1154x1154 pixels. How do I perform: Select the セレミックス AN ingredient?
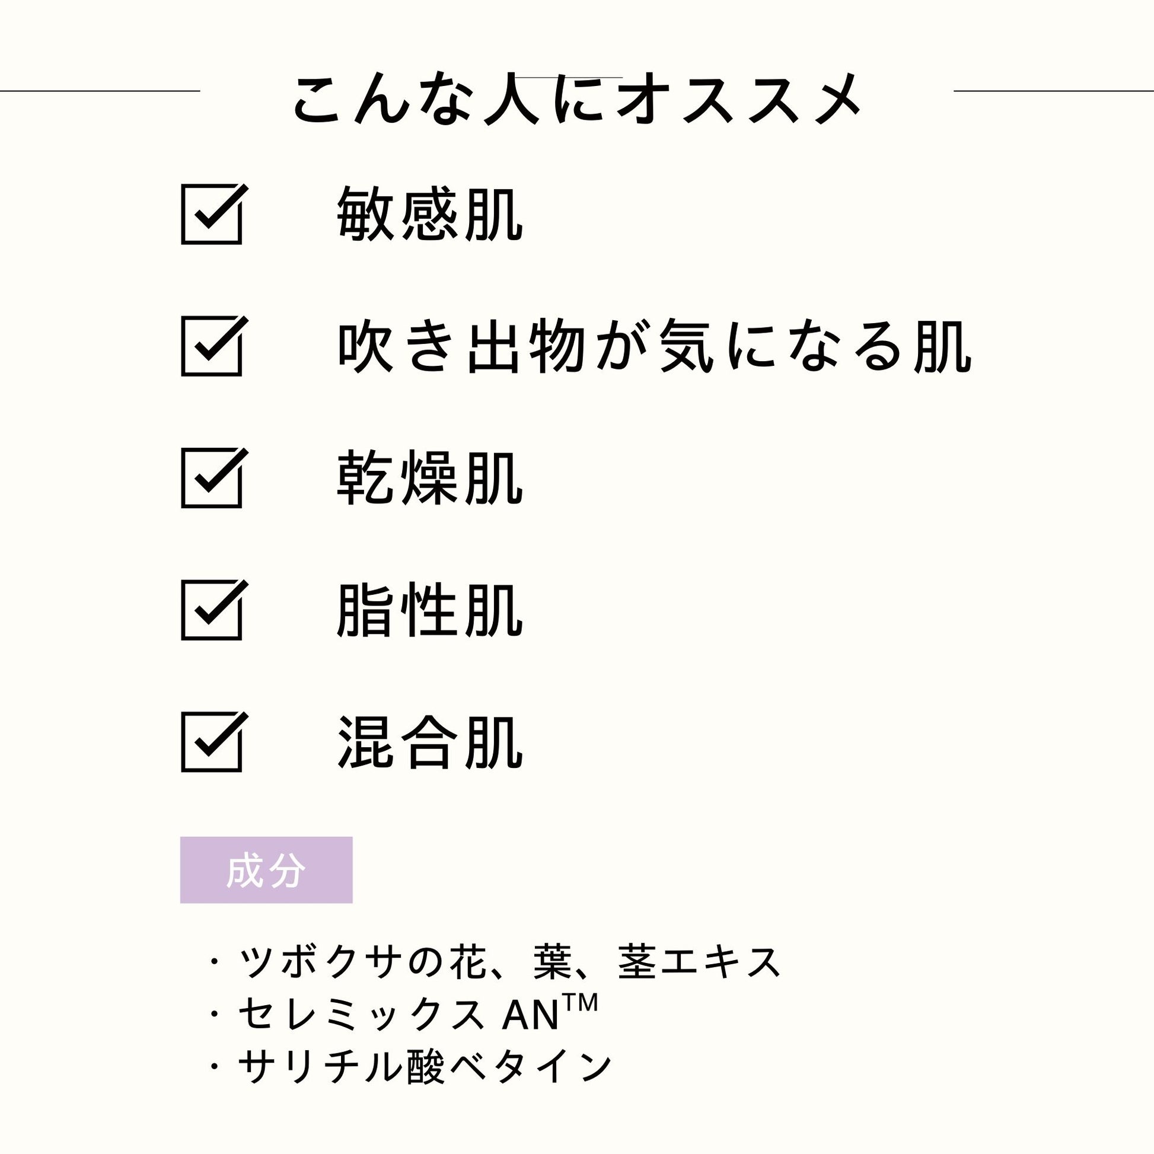point(399,1015)
